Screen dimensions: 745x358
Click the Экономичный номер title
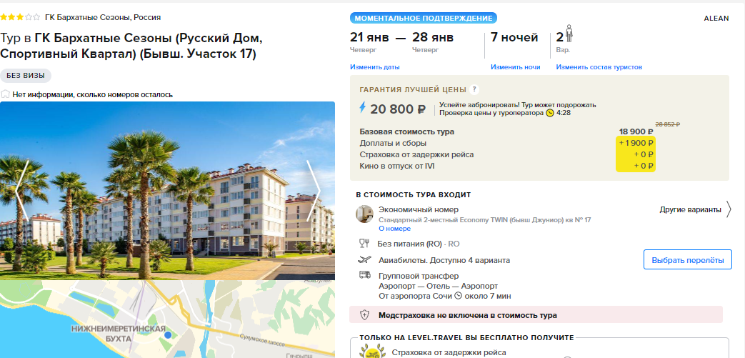(419, 209)
